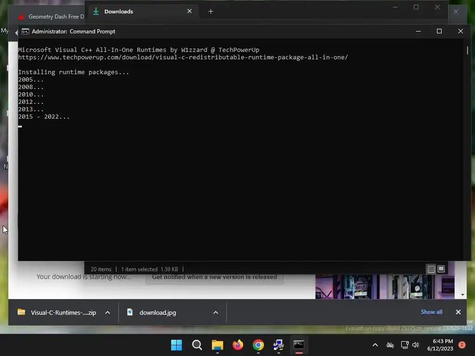Viewport: 475px width, 356px height.
Task: Expand options for Visual-C-Runtimes zip download
Action: (x=108, y=312)
